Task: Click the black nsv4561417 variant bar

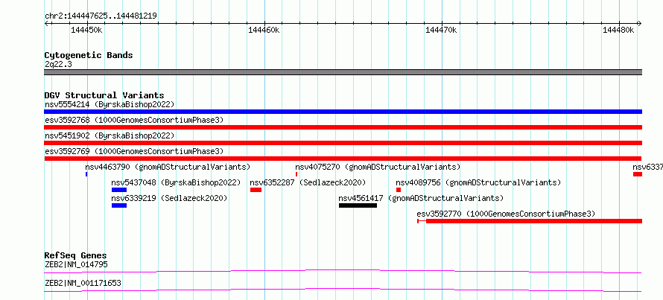Action: coord(358,205)
